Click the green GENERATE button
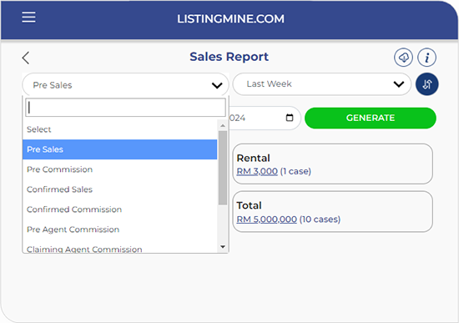Image resolution: width=459 pixels, height=323 pixels. pos(371,118)
